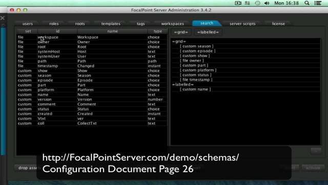Image resolution: width=328 pixels, height=185 pixels.
Task: Switch to the roles tab
Action: [x=54, y=24]
